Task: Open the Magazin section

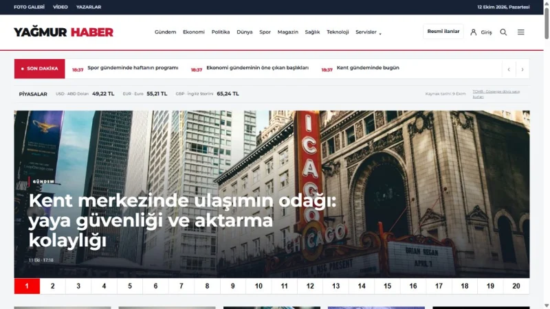Action: [x=287, y=32]
